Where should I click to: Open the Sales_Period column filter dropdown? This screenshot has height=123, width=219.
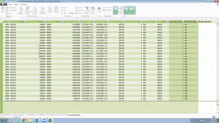point(155,22)
